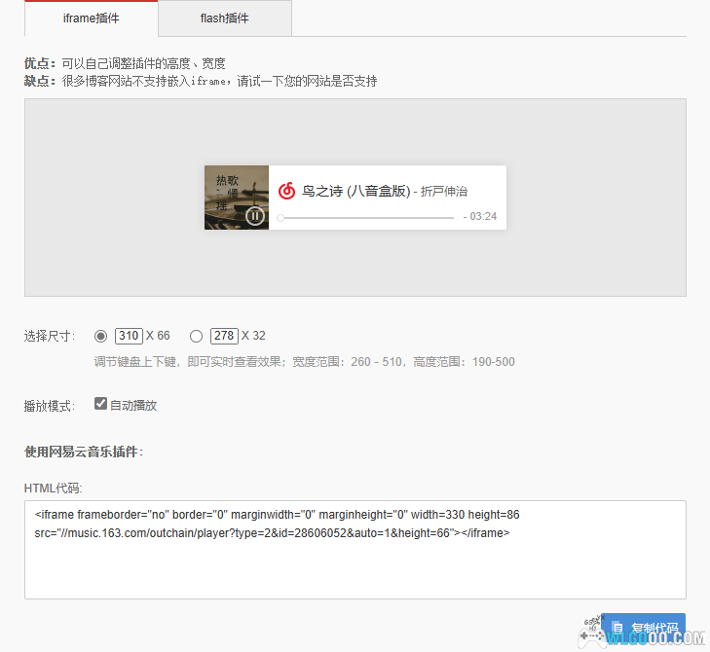This screenshot has width=710, height=652.
Task: Click the remaining time text - 03:24
Action: click(480, 216)
